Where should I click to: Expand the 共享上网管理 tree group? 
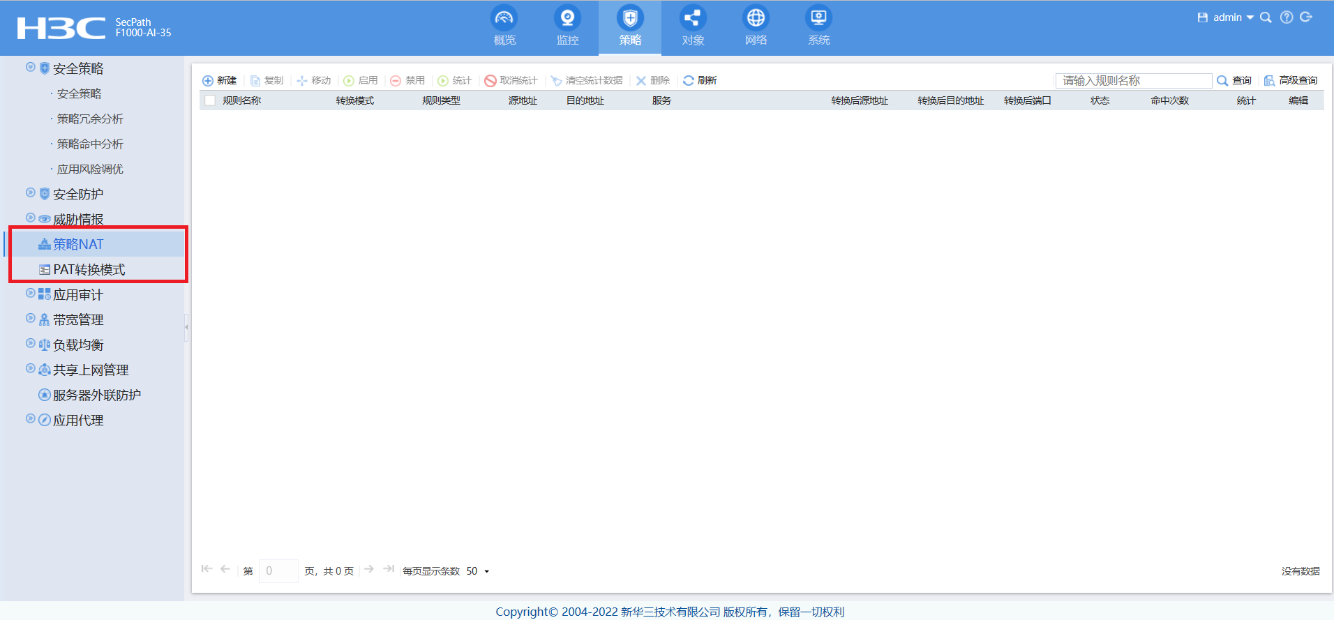[30, 369]
